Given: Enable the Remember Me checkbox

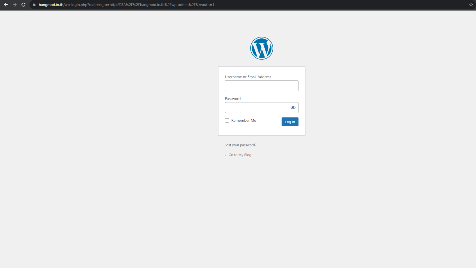Looking at the screenshot, I should (227, 120).
